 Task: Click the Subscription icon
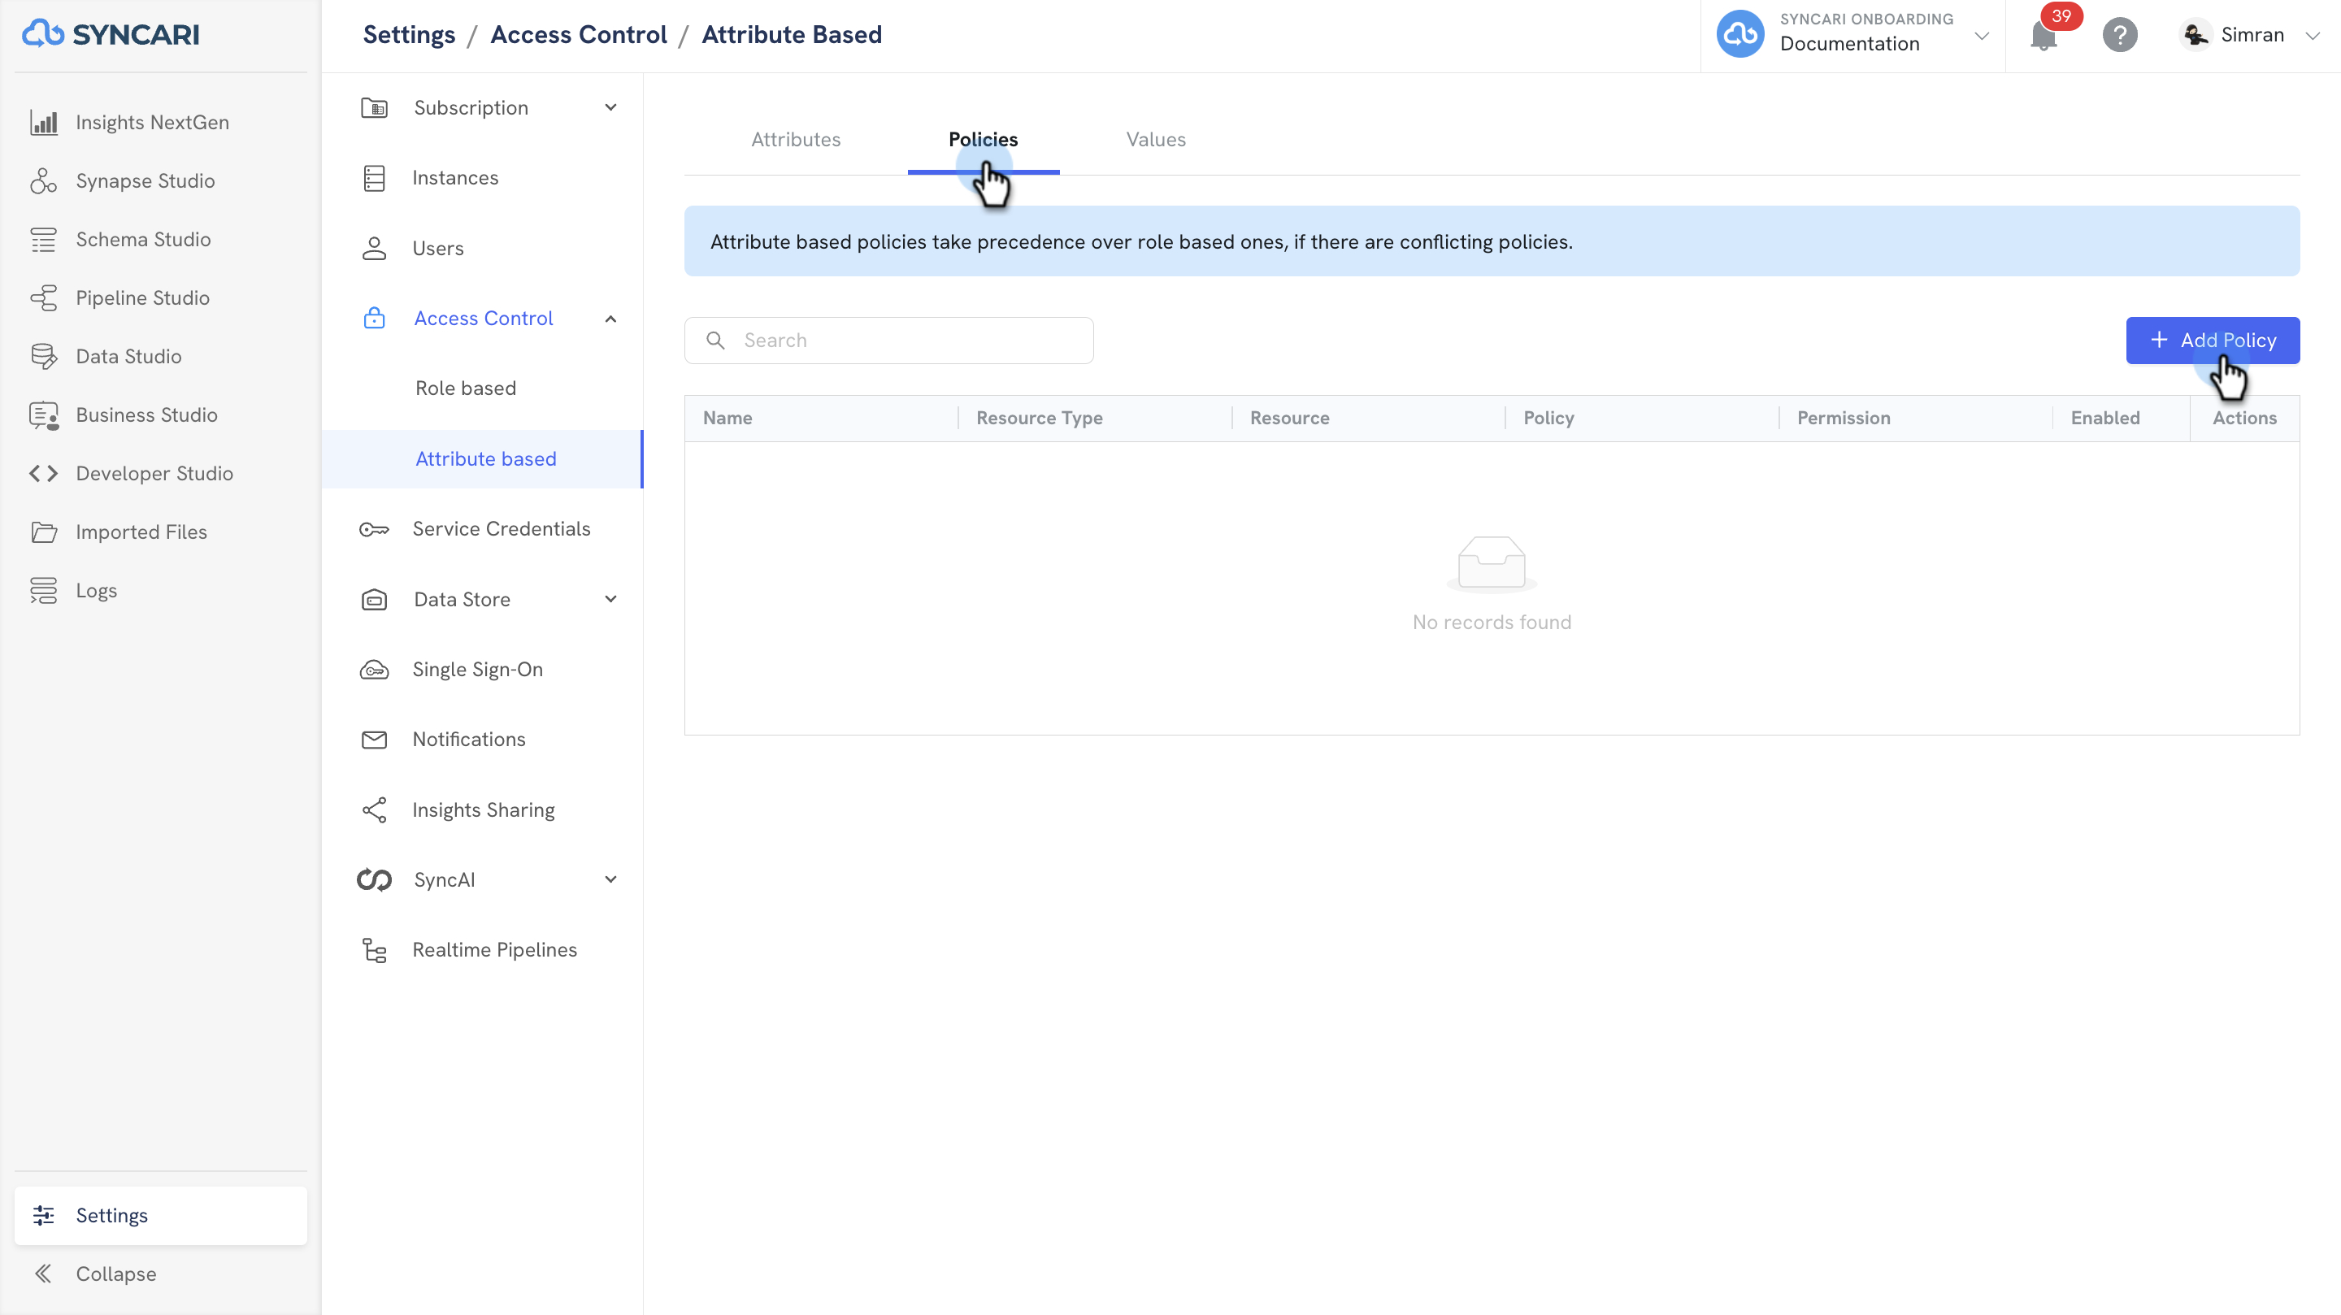375,108
